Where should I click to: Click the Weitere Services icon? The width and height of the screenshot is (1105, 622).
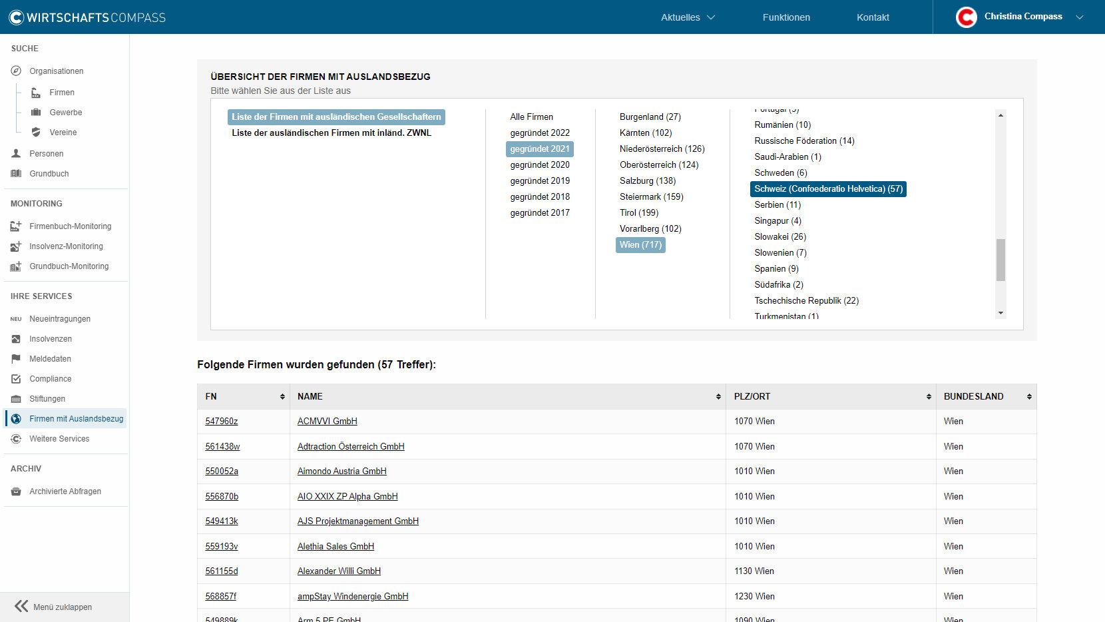pos(16,439)
